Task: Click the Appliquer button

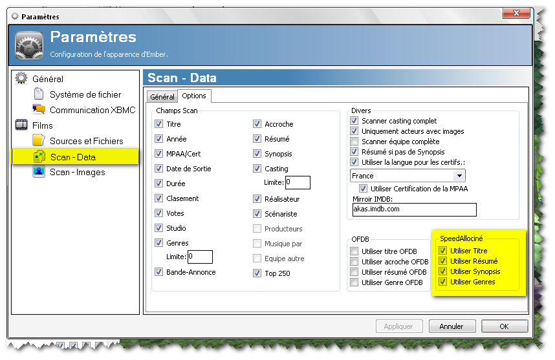Action: click(399, 326)
